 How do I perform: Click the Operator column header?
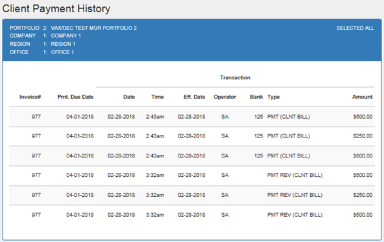click(x=225, y=97)
